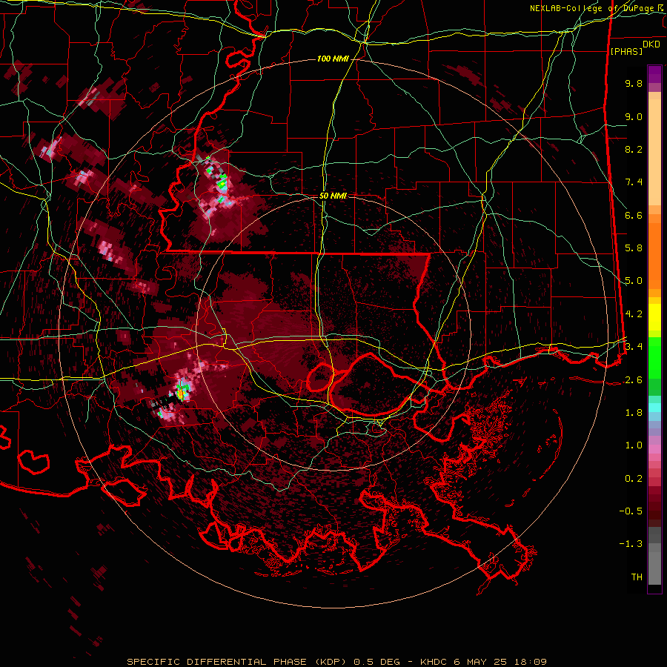667x667 pixels.
Task: Click the DKD label above the color scale
Action: 651,44
